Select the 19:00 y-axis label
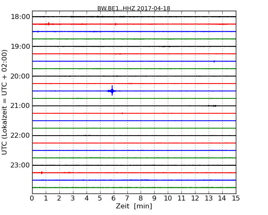268x215 pixels. point(20,46)
